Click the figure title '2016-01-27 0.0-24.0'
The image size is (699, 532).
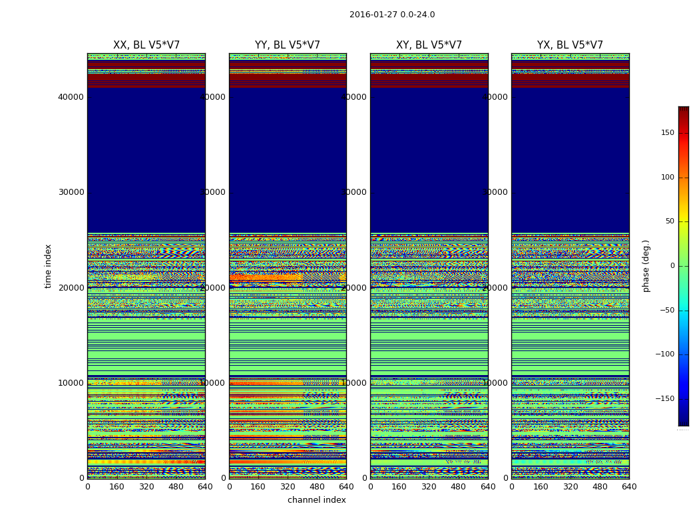point(391,15)
